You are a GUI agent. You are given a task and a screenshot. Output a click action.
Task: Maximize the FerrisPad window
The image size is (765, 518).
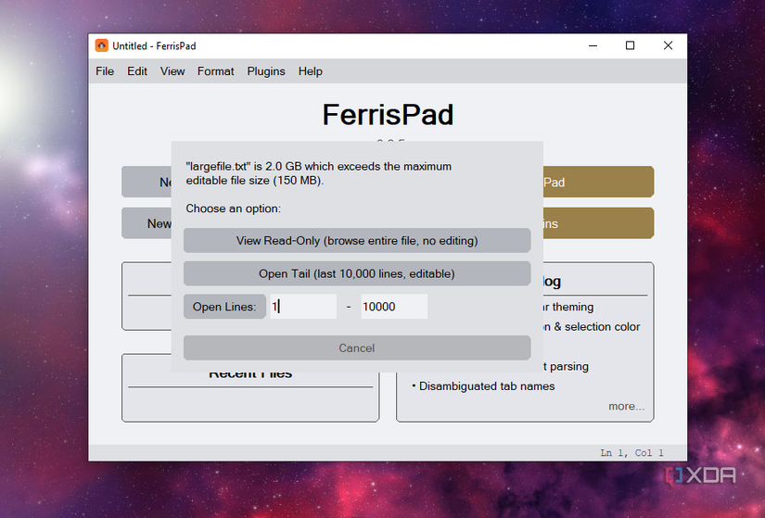coord(631,45)
